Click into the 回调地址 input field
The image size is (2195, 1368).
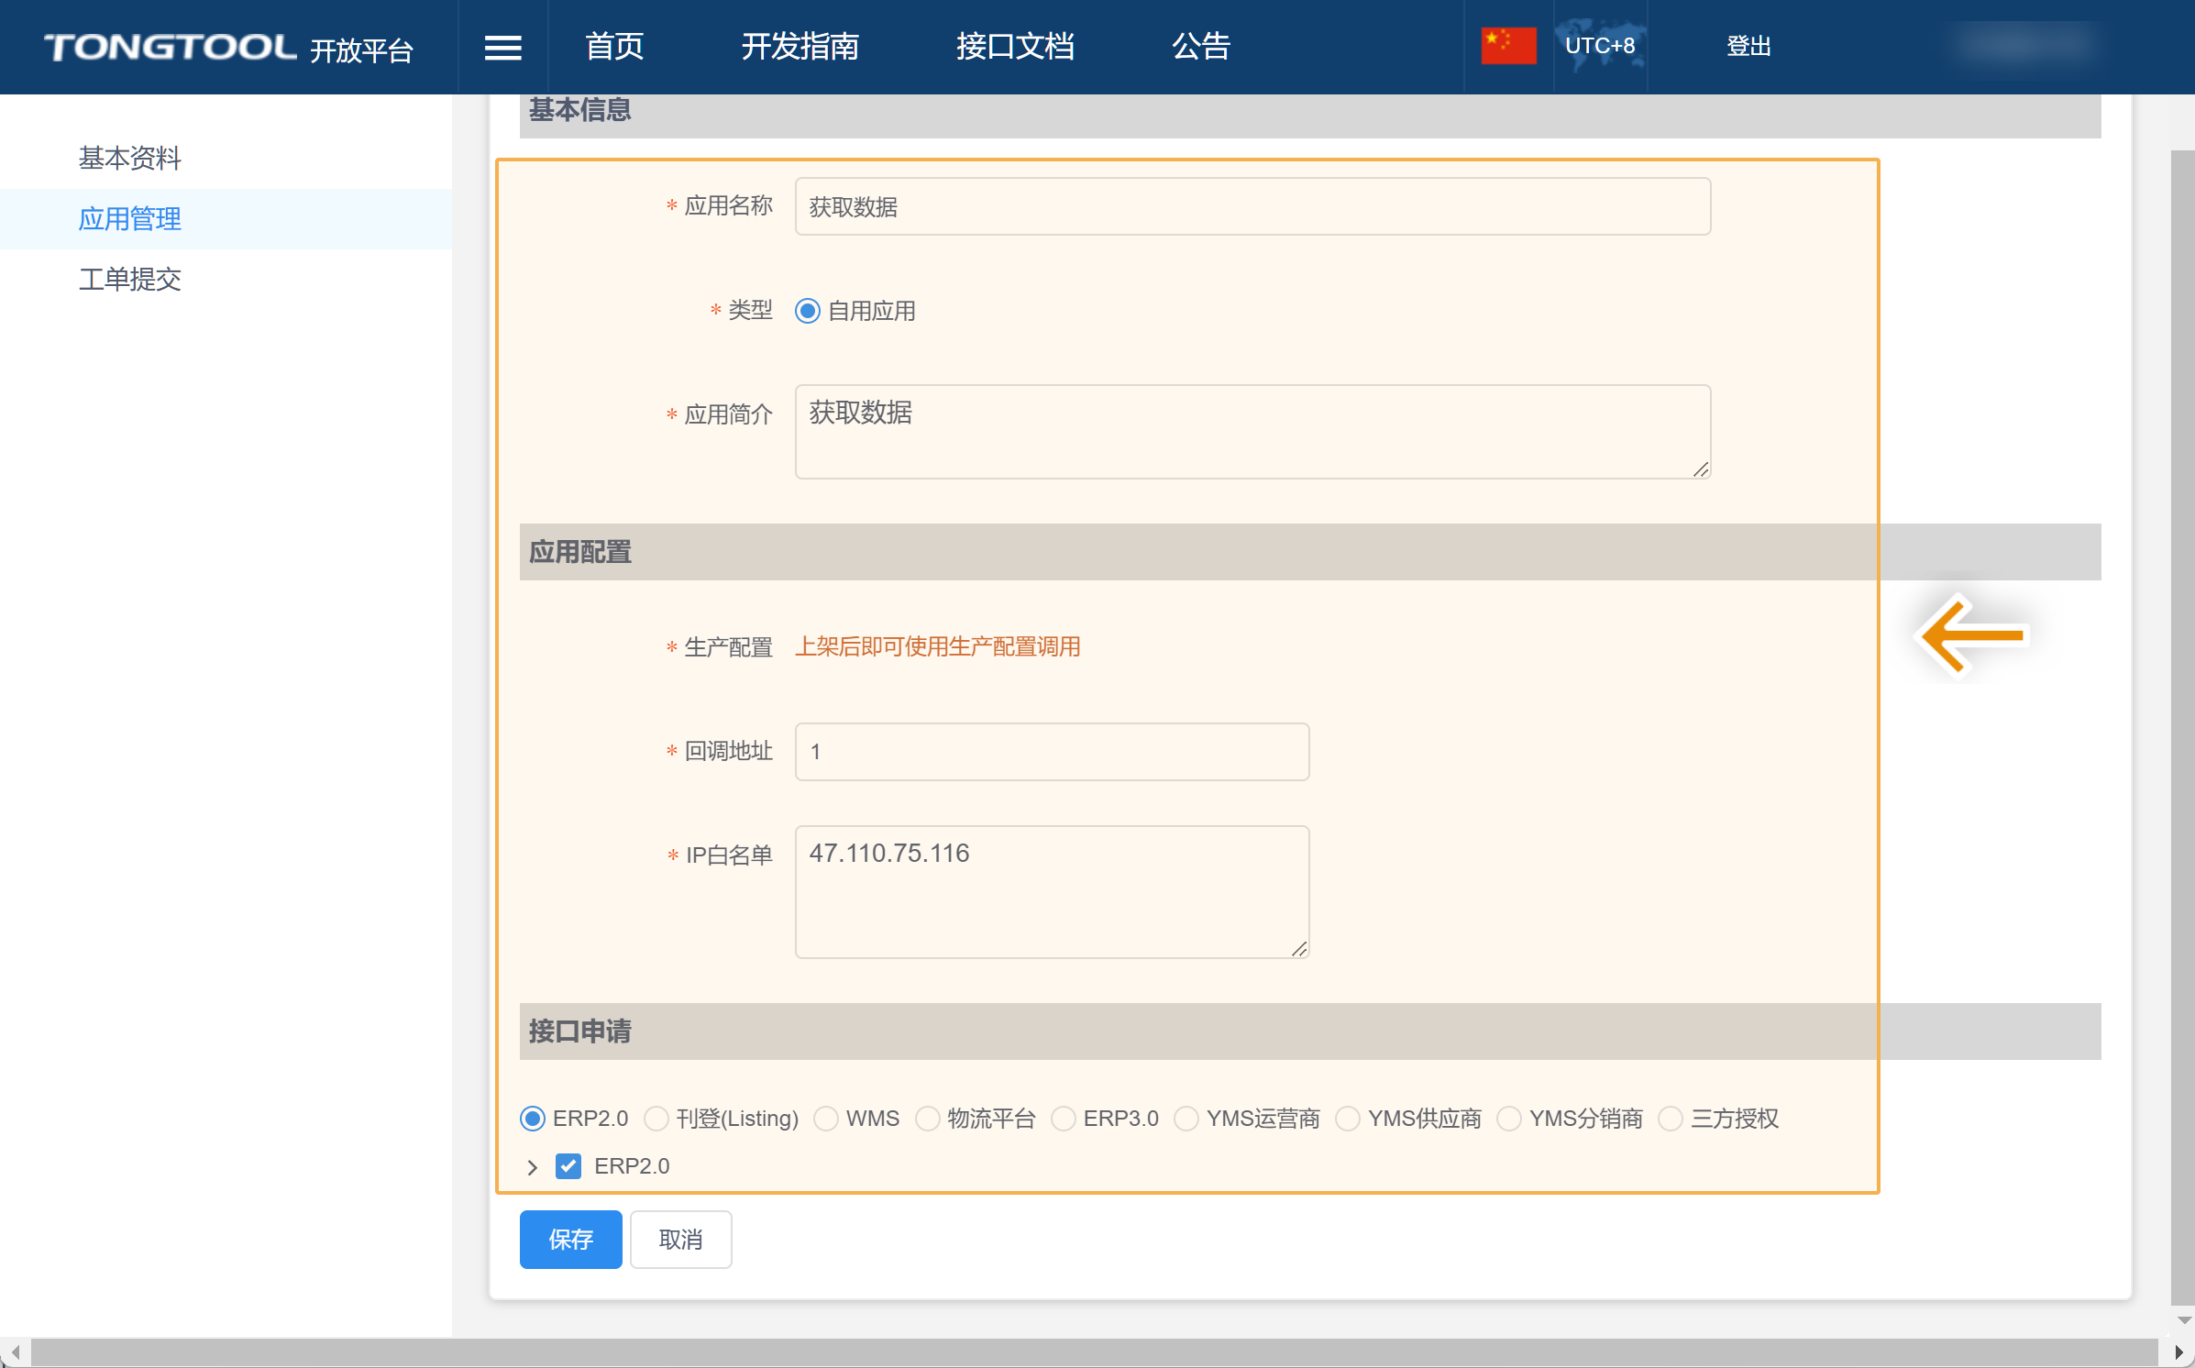[1052, 752]
